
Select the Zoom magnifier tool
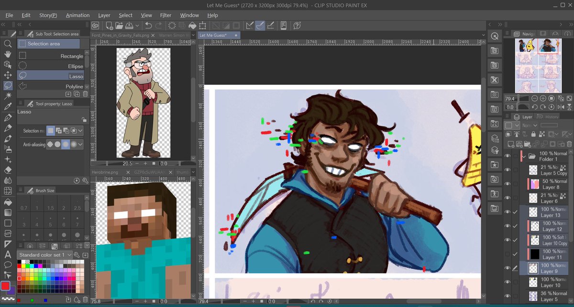pyautogui.click(x=8, y=43)
